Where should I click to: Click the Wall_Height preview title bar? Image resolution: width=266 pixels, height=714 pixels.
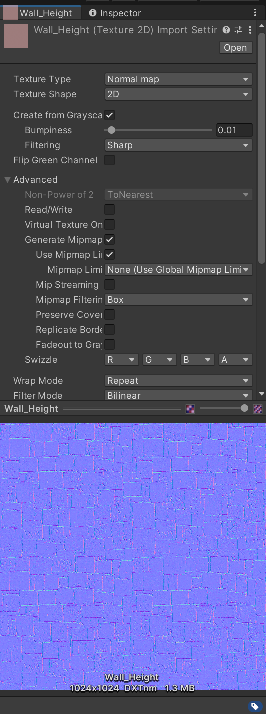point(133,409)
